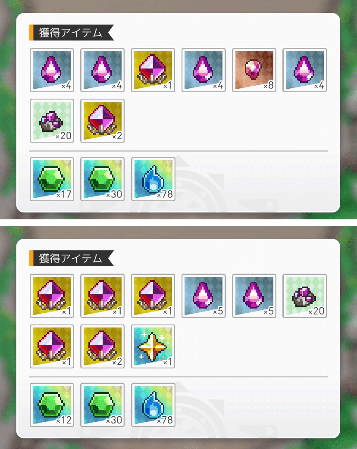Tap the first pink teardrop ×5 item

click(x=204, y=296)
